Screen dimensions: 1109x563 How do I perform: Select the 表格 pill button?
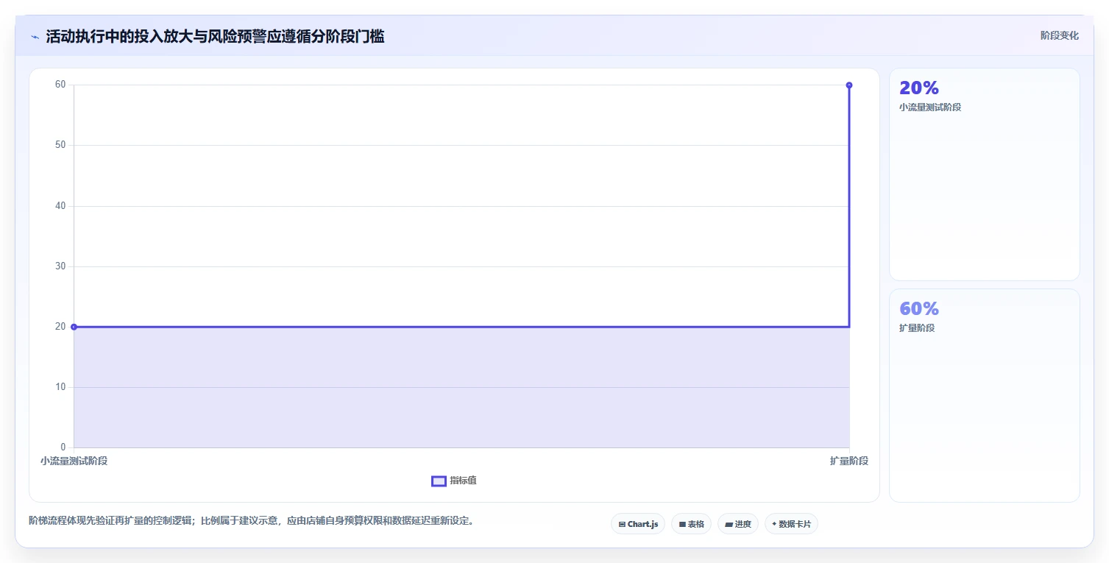point(691,524)
